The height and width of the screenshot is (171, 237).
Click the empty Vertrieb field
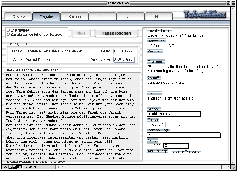184,56
